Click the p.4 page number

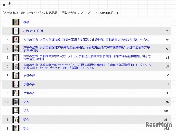(x=167, y=58)
